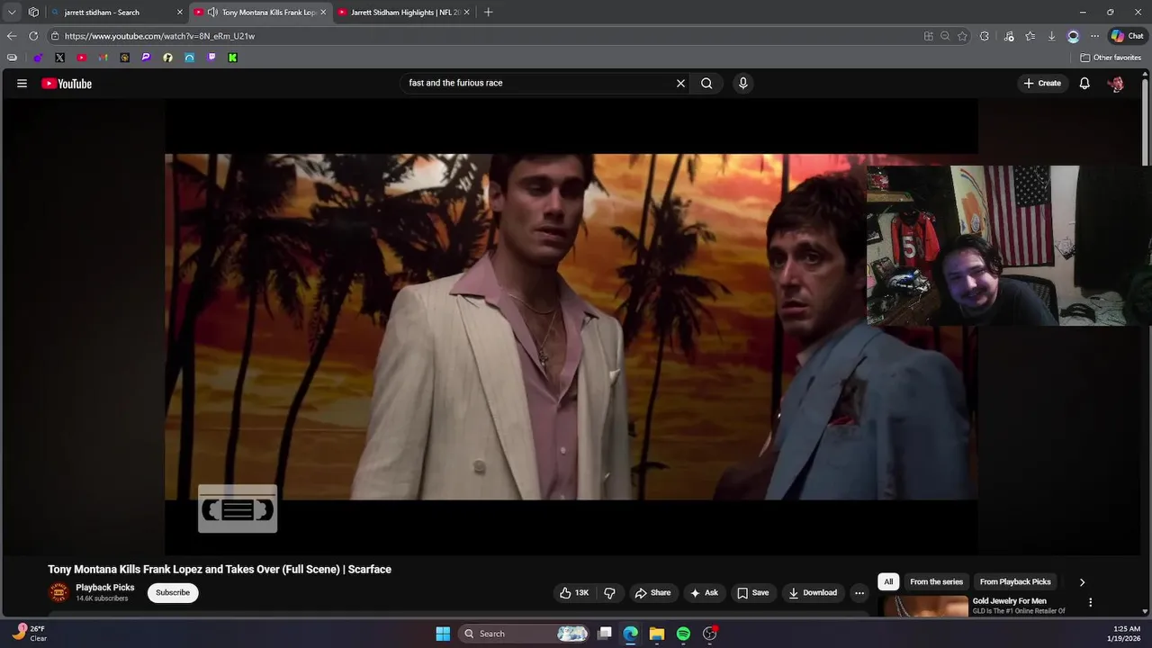1152x648 pixels.
Task: Go back to the previous page
Action: (x=12, y=36)
